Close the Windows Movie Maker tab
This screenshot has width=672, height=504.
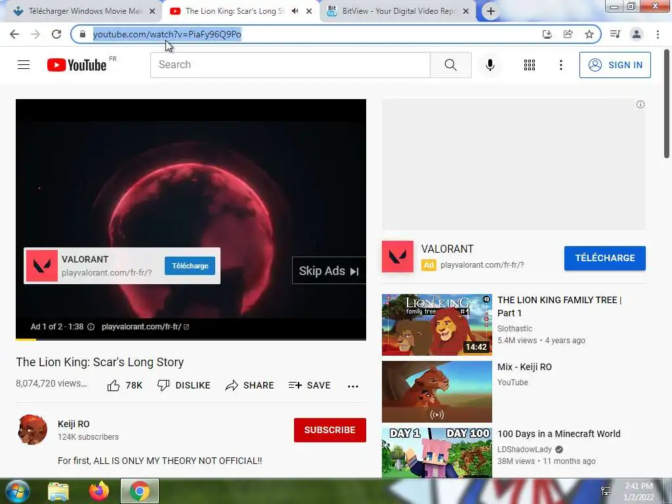[x=152, y=11]
